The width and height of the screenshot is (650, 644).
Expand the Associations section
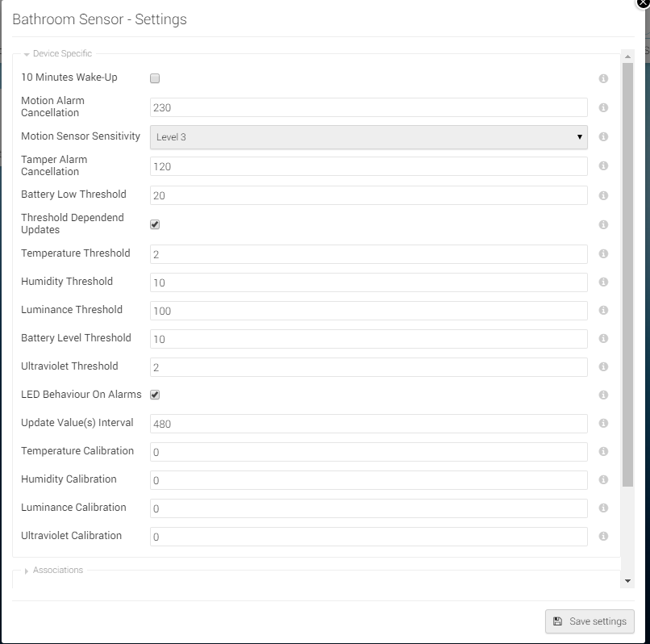coord(53,570)
